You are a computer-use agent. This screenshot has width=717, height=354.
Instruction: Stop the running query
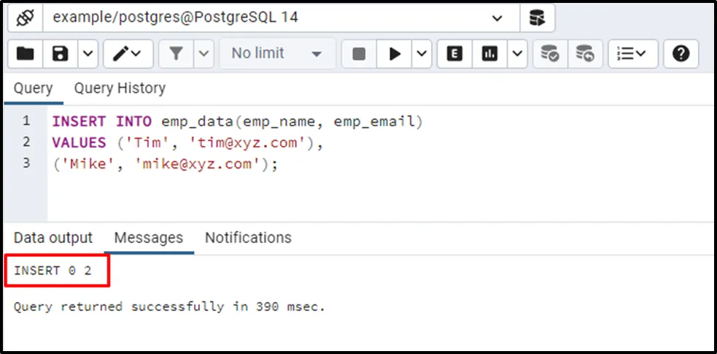tap(359, 53)
